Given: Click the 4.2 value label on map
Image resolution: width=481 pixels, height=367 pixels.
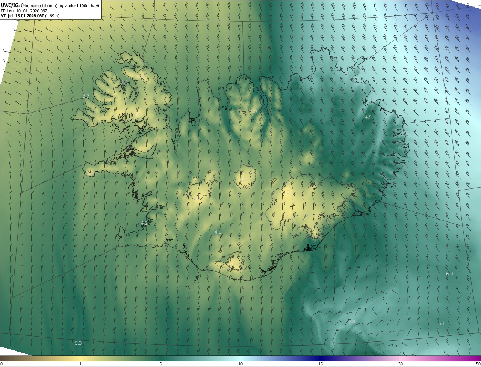Looking at the screenshot, I should tap(144, 223).
